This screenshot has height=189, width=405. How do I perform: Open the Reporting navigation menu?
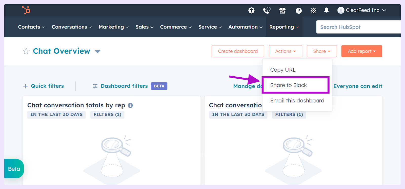(x=284, y=27)
